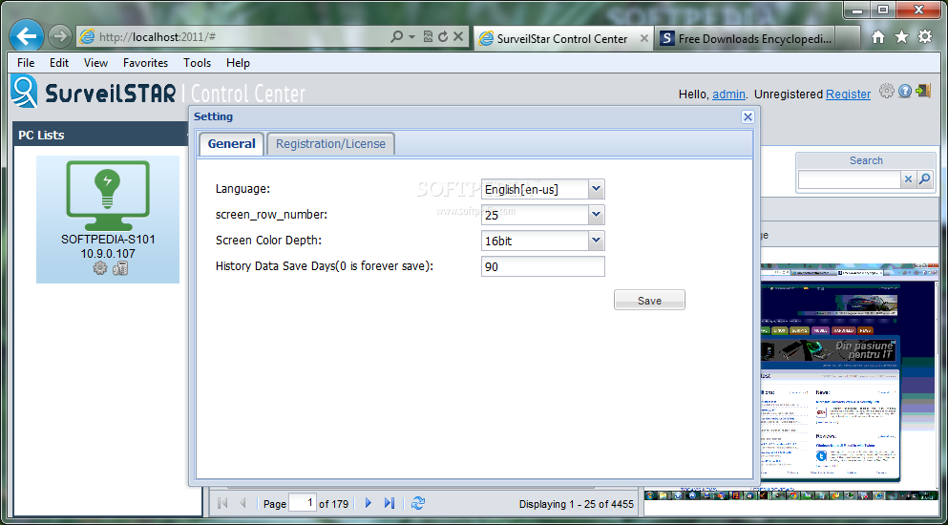Jump to the last page
Image resolution: width=948 pixels, height=525 pixels.
(390, 503)
